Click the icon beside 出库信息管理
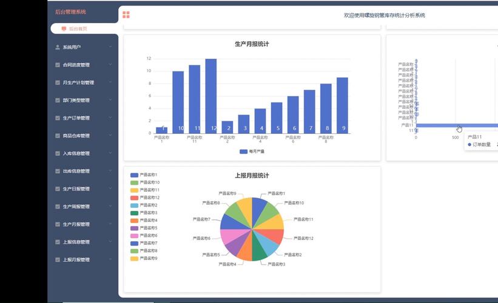This screenshot has width=498, height=303. pos(58,171)
